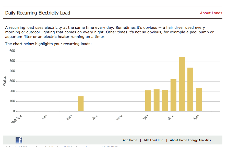The height and width of the screenshot is (147, 227).
Task: Open the Idle Load Info link
Action: (153, 140)
